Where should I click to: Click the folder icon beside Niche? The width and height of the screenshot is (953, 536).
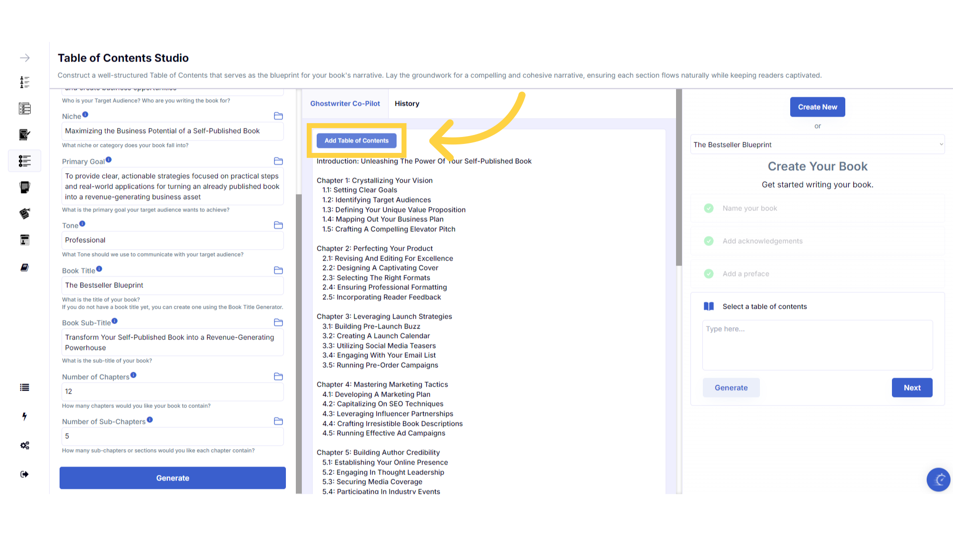click(x=278, y=116)
